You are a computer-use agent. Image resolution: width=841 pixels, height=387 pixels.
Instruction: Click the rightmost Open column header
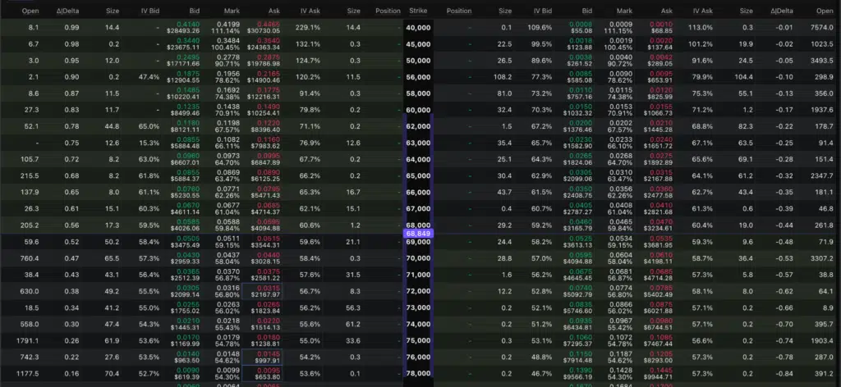[824, 11]
